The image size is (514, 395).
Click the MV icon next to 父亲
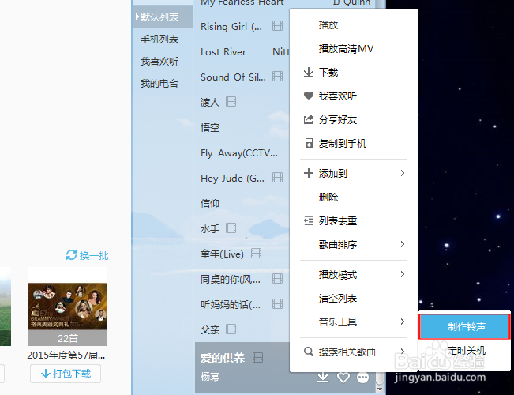tap(231, 329)
